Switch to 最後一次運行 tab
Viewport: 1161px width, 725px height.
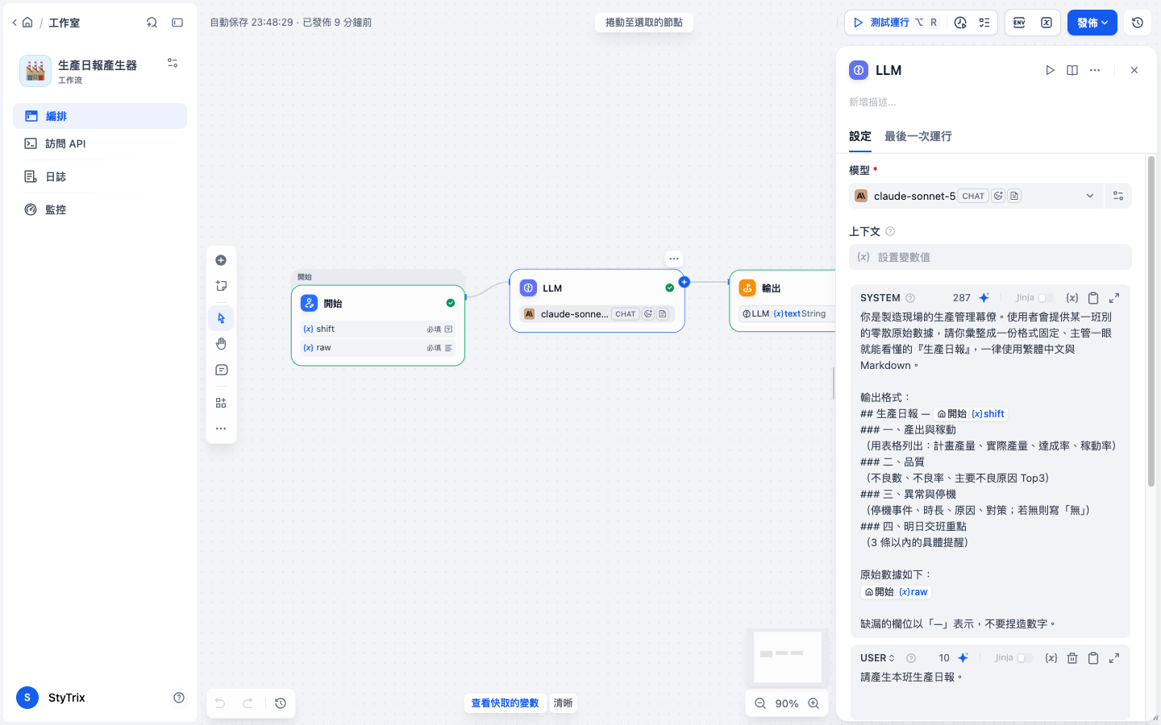click(918, 136)
